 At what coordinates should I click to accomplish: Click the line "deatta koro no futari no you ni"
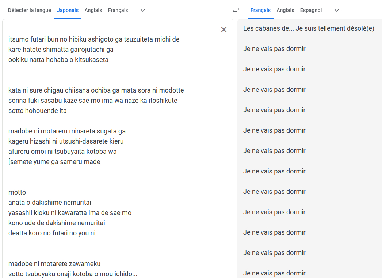click(x=52, y=233)
